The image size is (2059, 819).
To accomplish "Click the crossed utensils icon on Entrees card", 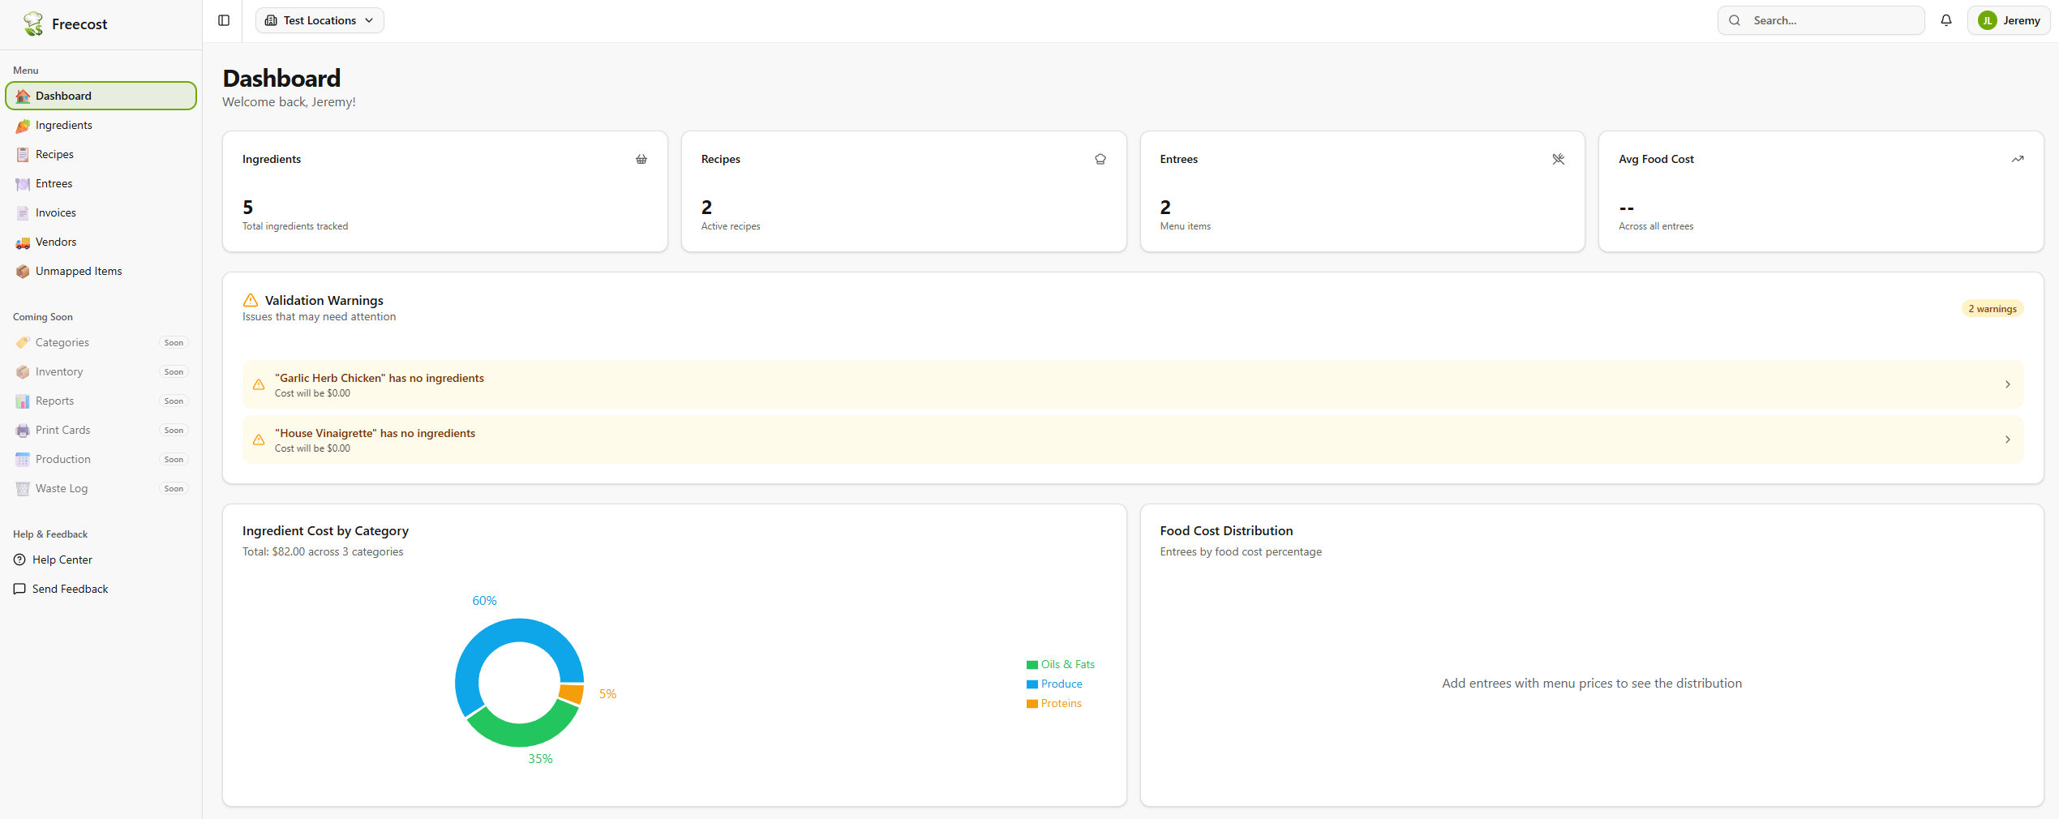I will [x=1559, y=159].
